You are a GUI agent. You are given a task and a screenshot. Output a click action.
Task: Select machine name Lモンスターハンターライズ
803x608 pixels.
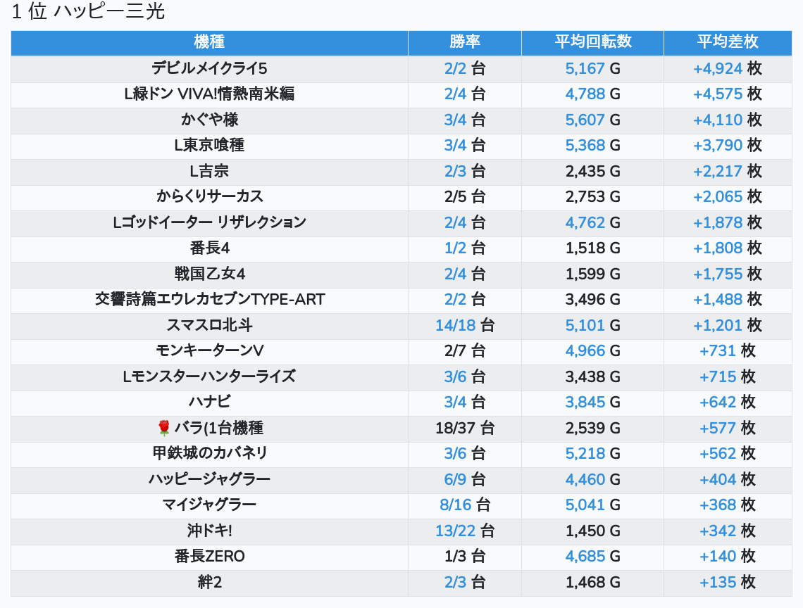pos(209,376)
